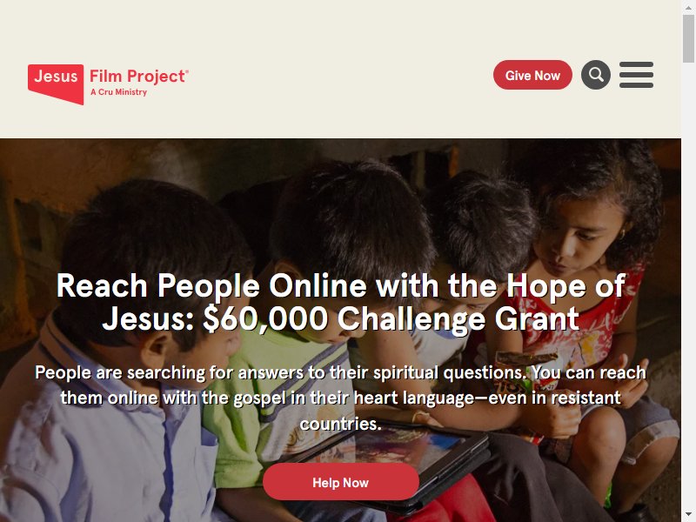696x522 pixels.
Task: Click the Film Project logo text
Action: 139,76
